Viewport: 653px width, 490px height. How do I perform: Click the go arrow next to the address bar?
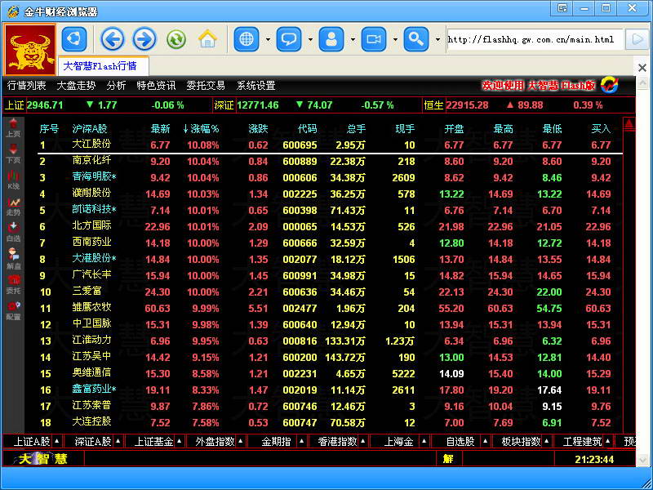tap(637, 39)
